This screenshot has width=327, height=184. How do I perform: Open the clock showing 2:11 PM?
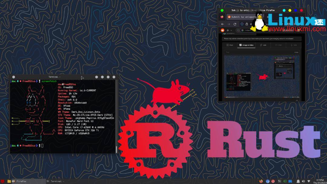click(x=320, y=181)
